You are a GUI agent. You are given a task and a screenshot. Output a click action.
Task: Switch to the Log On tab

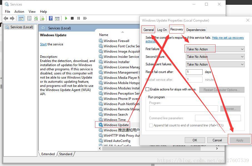point(162,30)
